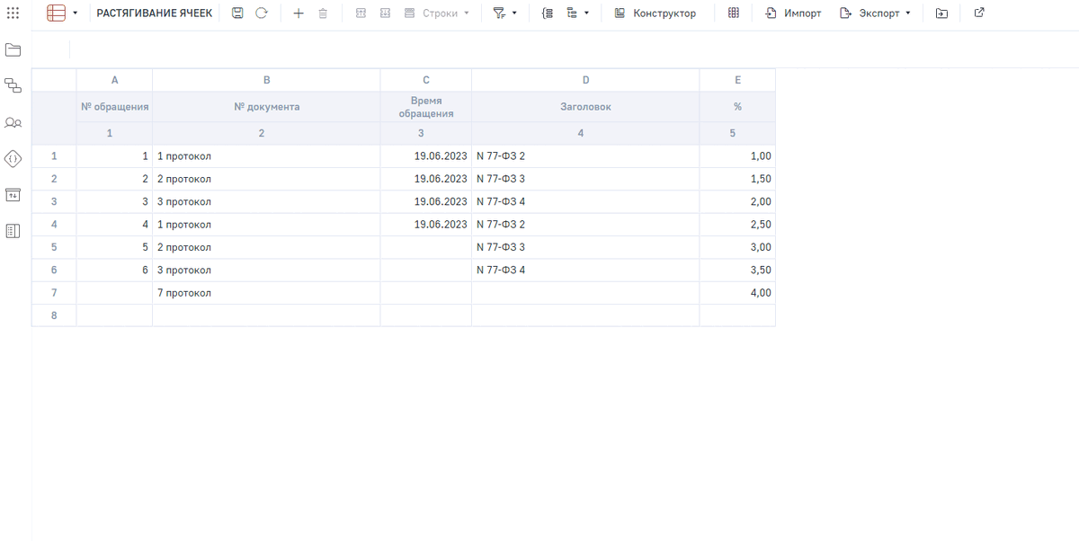Viewport: 1079px width, 541px height.
Task: Click the grid table icon
Action: [734, 13]
